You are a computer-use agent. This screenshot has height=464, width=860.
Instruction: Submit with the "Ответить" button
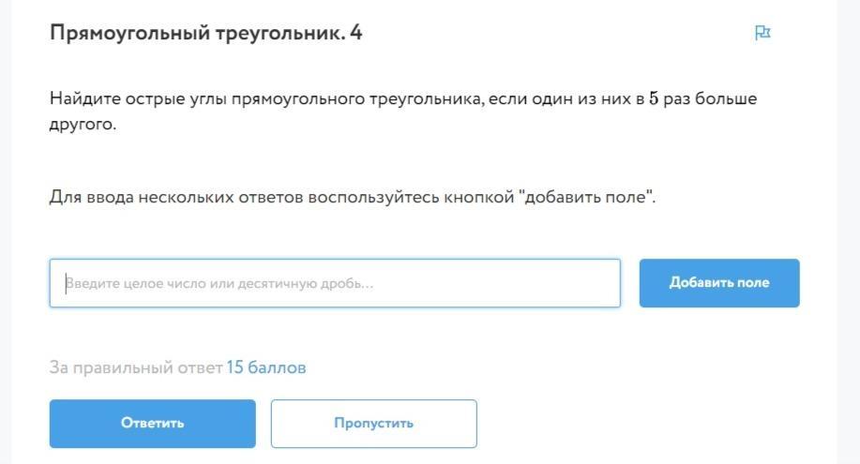tap(152, 423)
